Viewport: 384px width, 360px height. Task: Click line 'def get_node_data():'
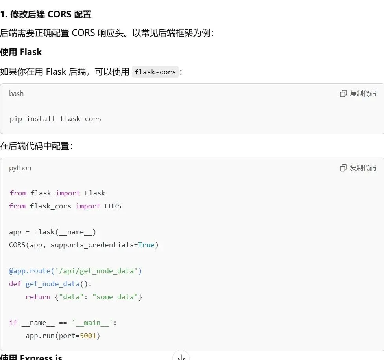(x=50, y=284)
